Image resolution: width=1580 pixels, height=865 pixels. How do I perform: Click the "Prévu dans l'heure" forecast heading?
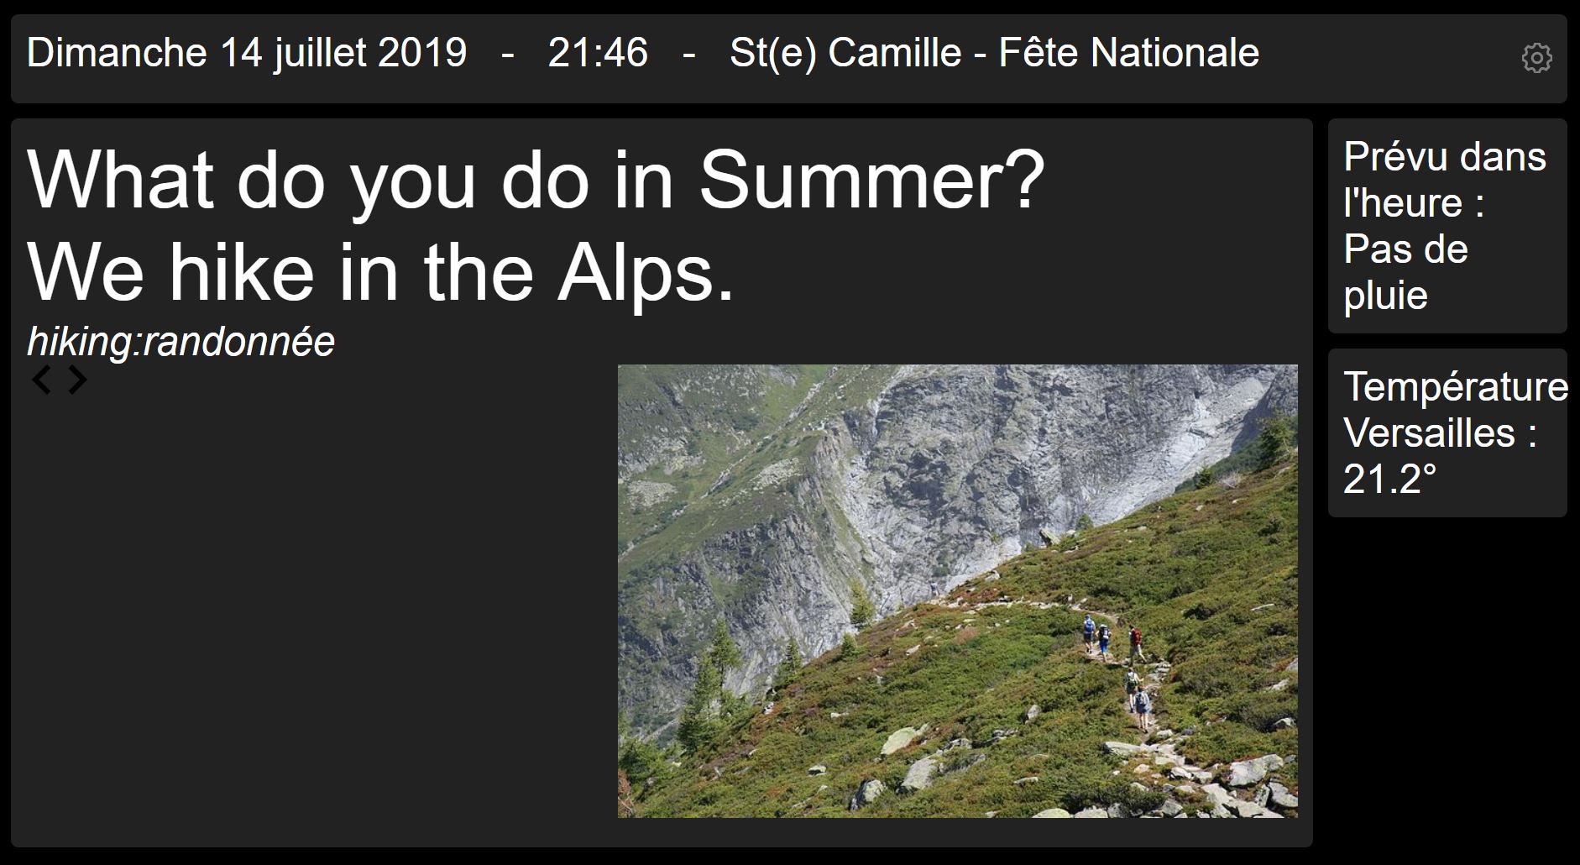1444,180
